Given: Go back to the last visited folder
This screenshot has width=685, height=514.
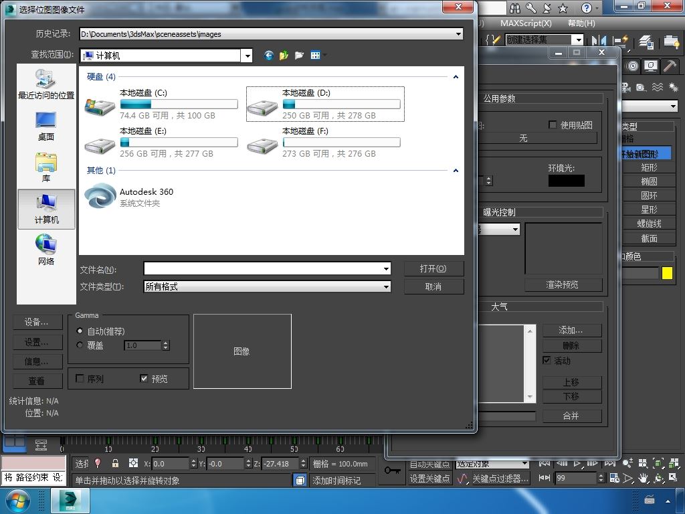Looking at the screenshot, I should coord(268,55).
